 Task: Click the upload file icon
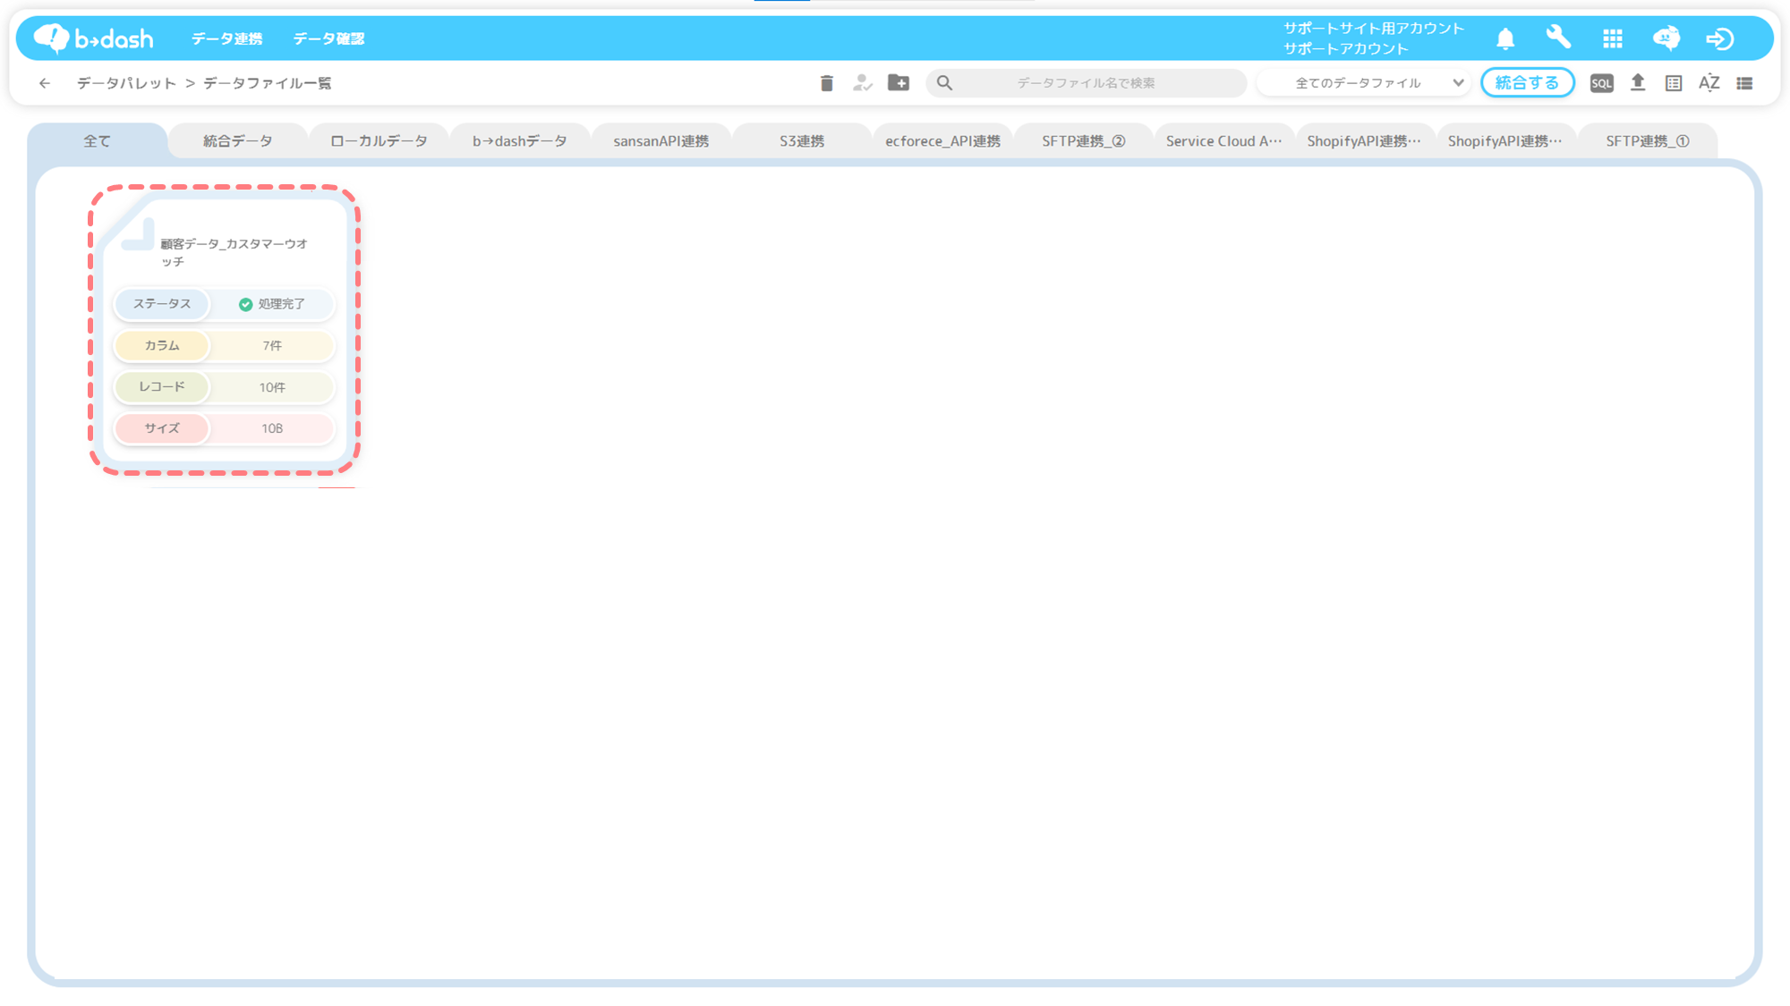1638,83
